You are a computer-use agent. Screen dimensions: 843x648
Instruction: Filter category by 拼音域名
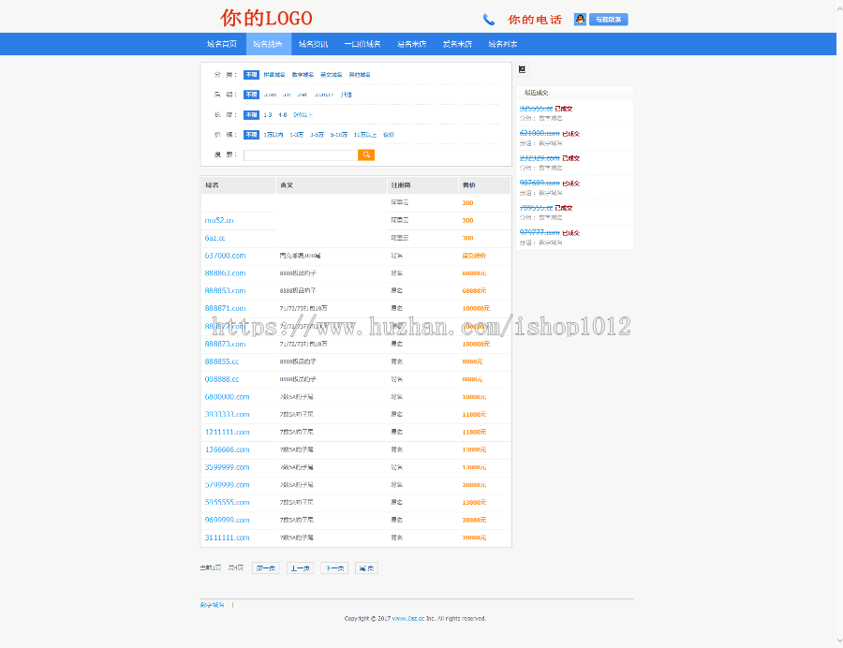[x=274, y=75]
